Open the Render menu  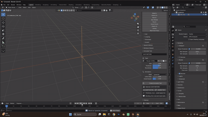[13, 5]
